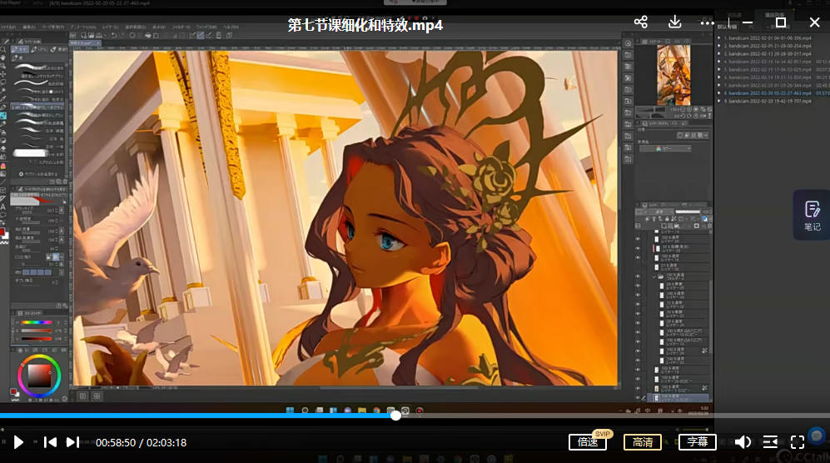This screenshot has height=463, width=830.
Task: Open the 高清 video quality selector
Action: pyautogui.click(x=643, y=442)
